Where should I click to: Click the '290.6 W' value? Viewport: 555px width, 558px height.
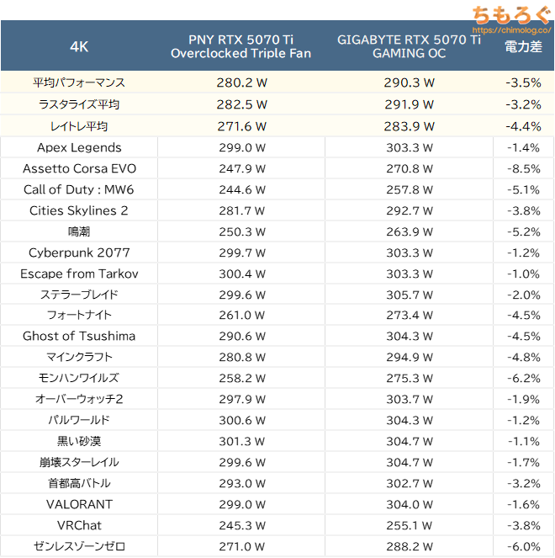242,336
